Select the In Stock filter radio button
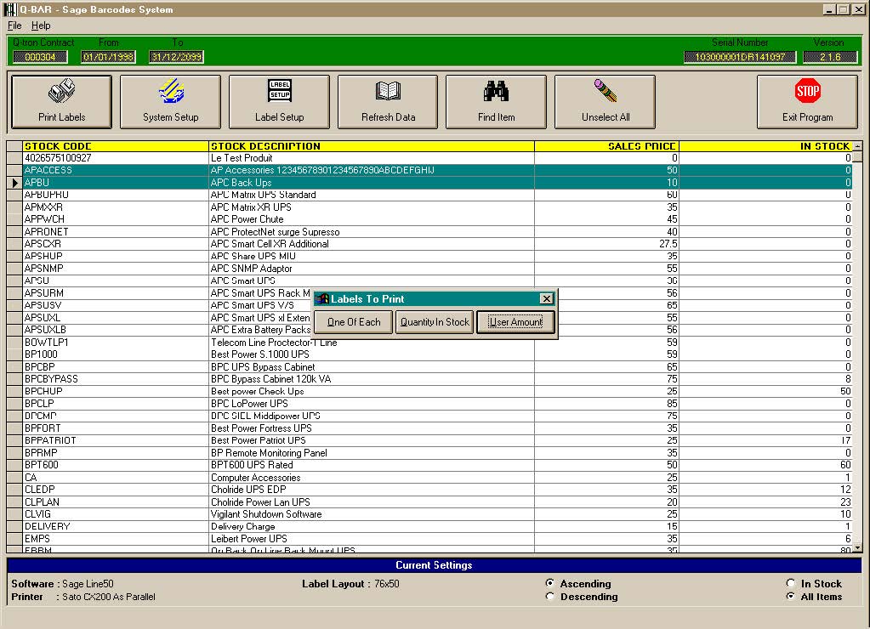Screen dimensions: 870x629 [791, 583]
